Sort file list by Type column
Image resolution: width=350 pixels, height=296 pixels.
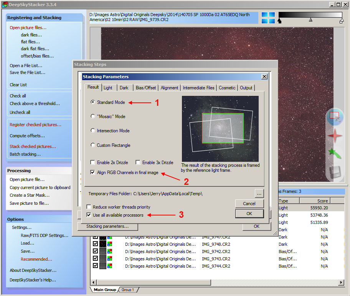coord(289,201)
